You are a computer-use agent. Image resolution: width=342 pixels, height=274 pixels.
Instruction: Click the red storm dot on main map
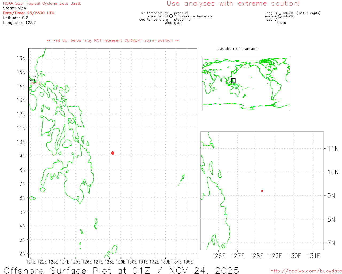tap(113, 153)
